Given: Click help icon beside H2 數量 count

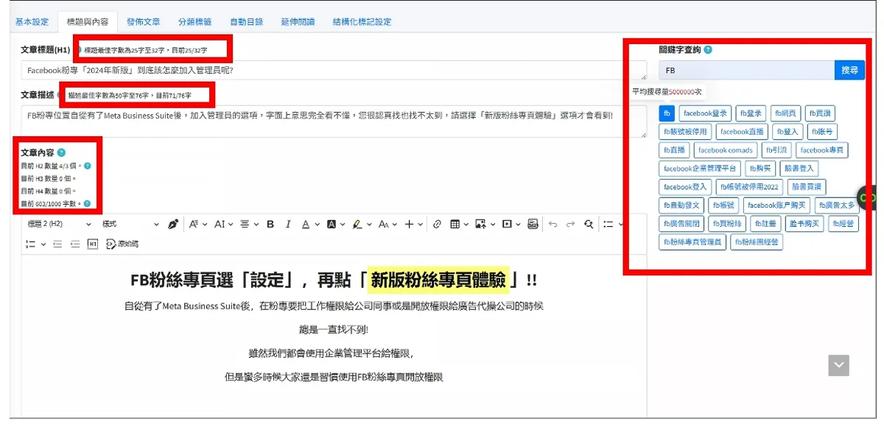Looking at the screenshot, I should tap(88, 166).
